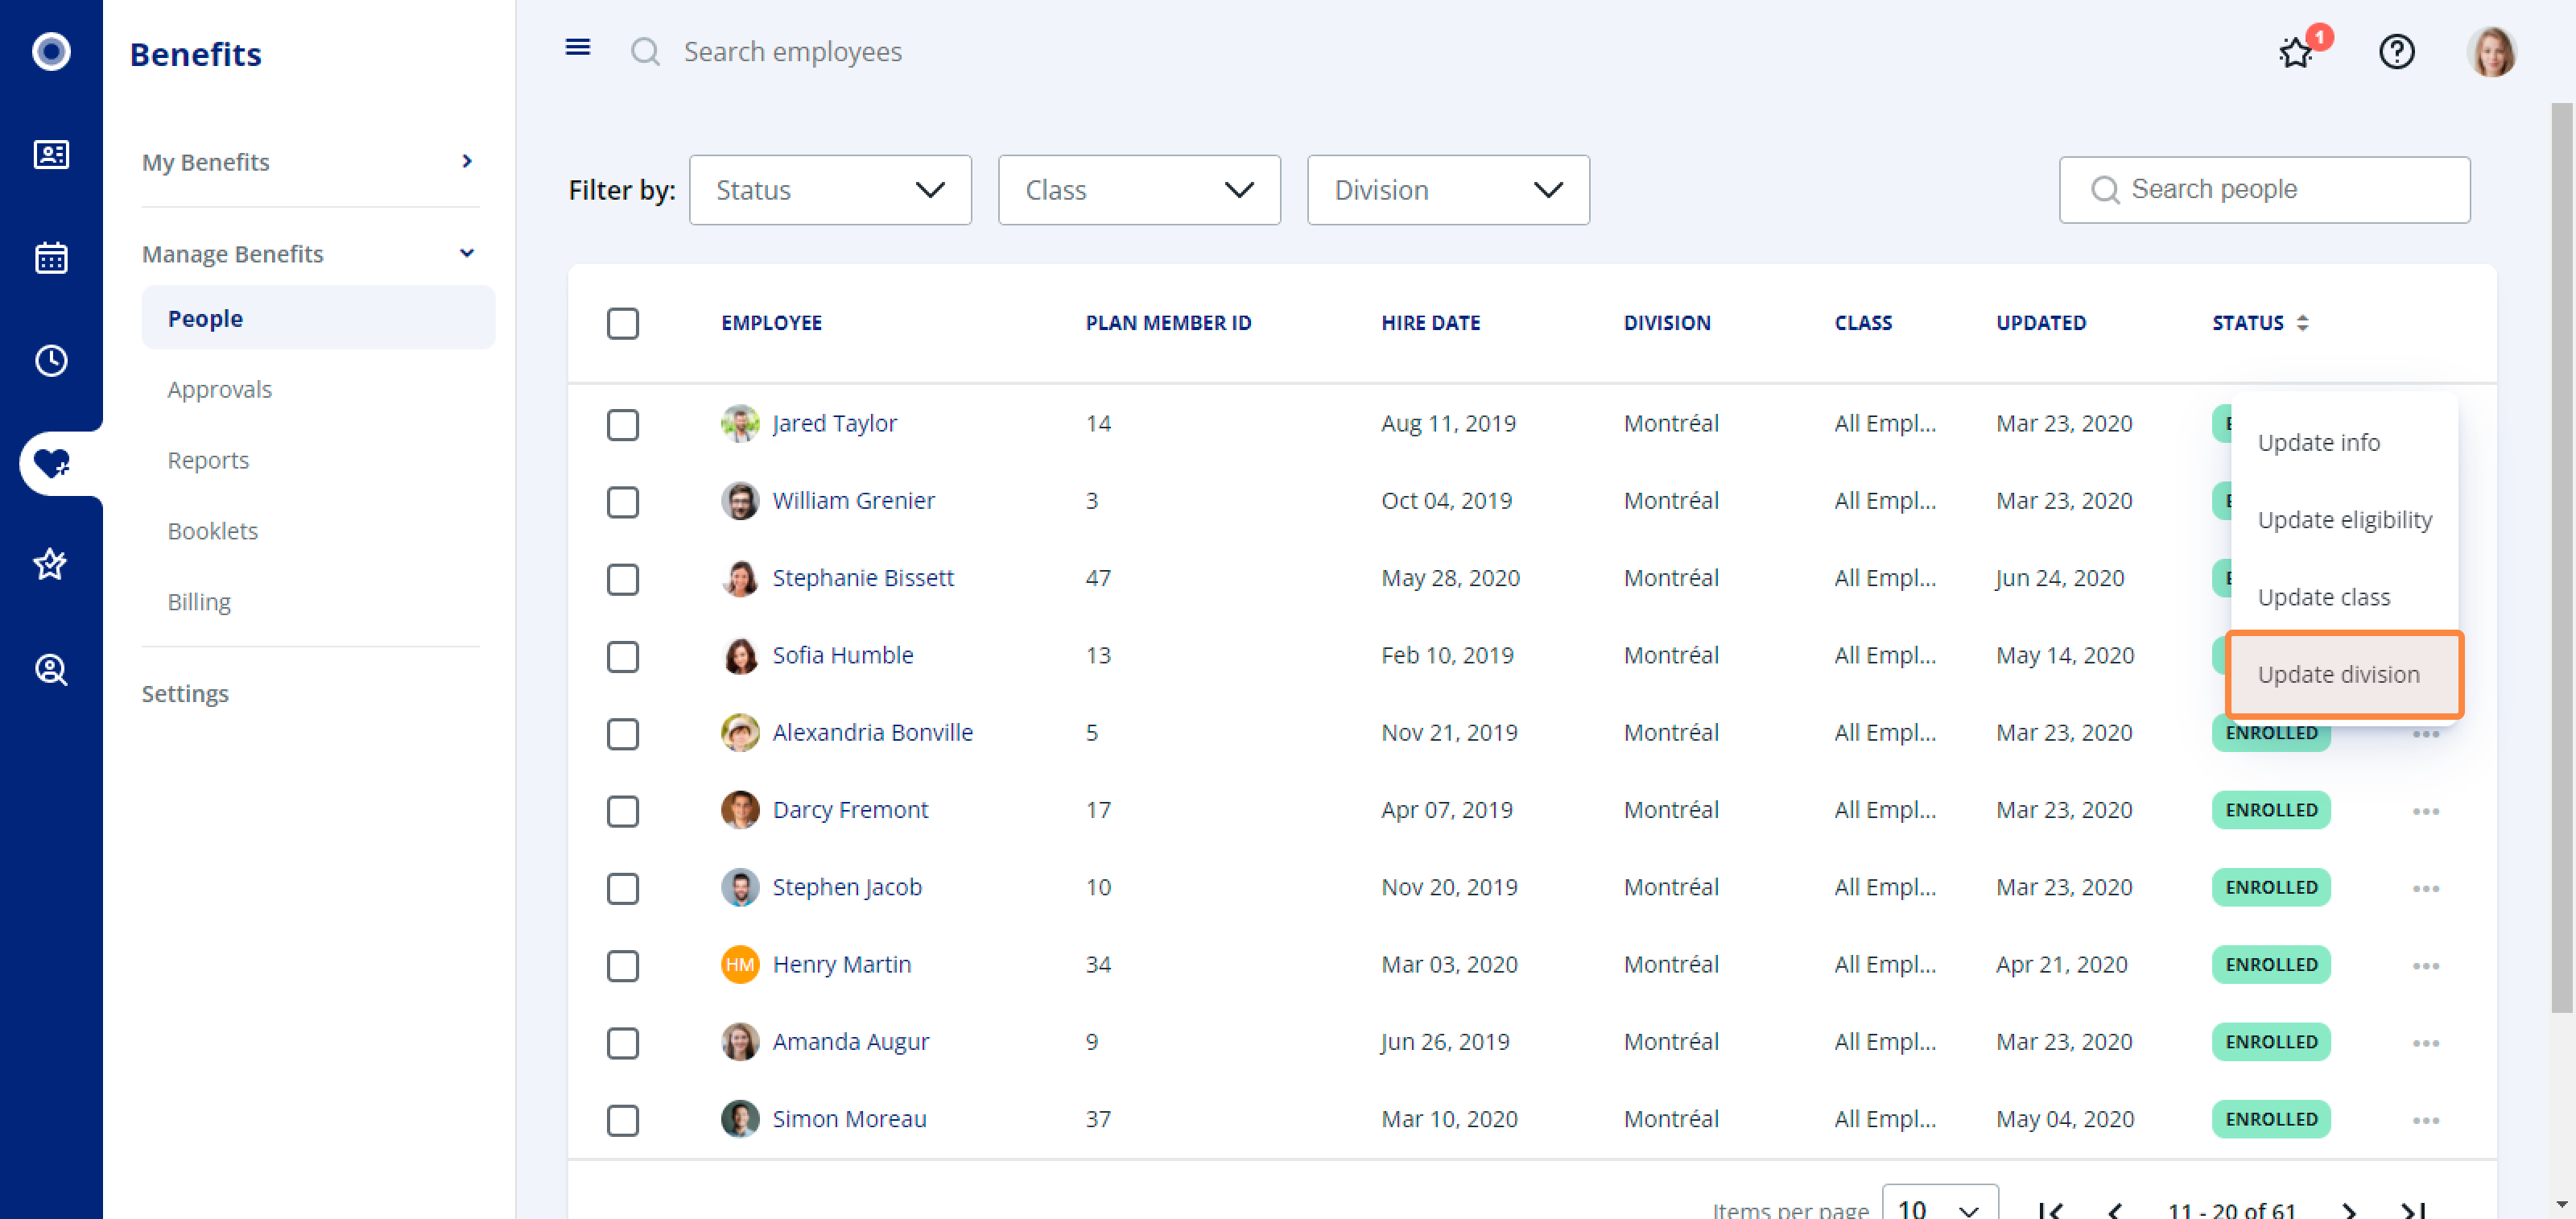Open Amanda Augur's employee profile link
The height and width of the screenshot is (1219, 2576).
(851, 1041)
